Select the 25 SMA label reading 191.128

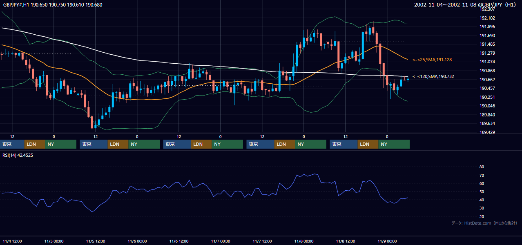[x=432, y=60]
